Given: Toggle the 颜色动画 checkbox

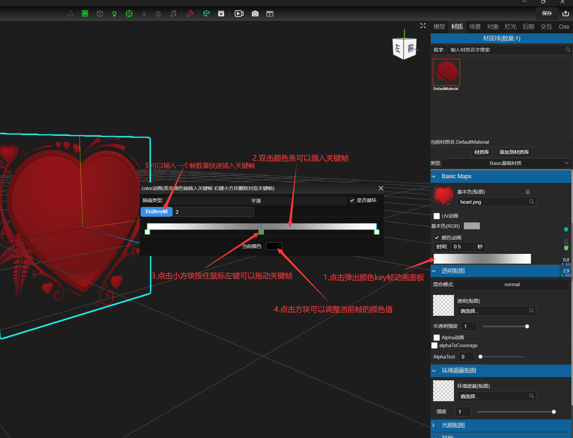Looking at the screenshot, I should pos(437,238).
